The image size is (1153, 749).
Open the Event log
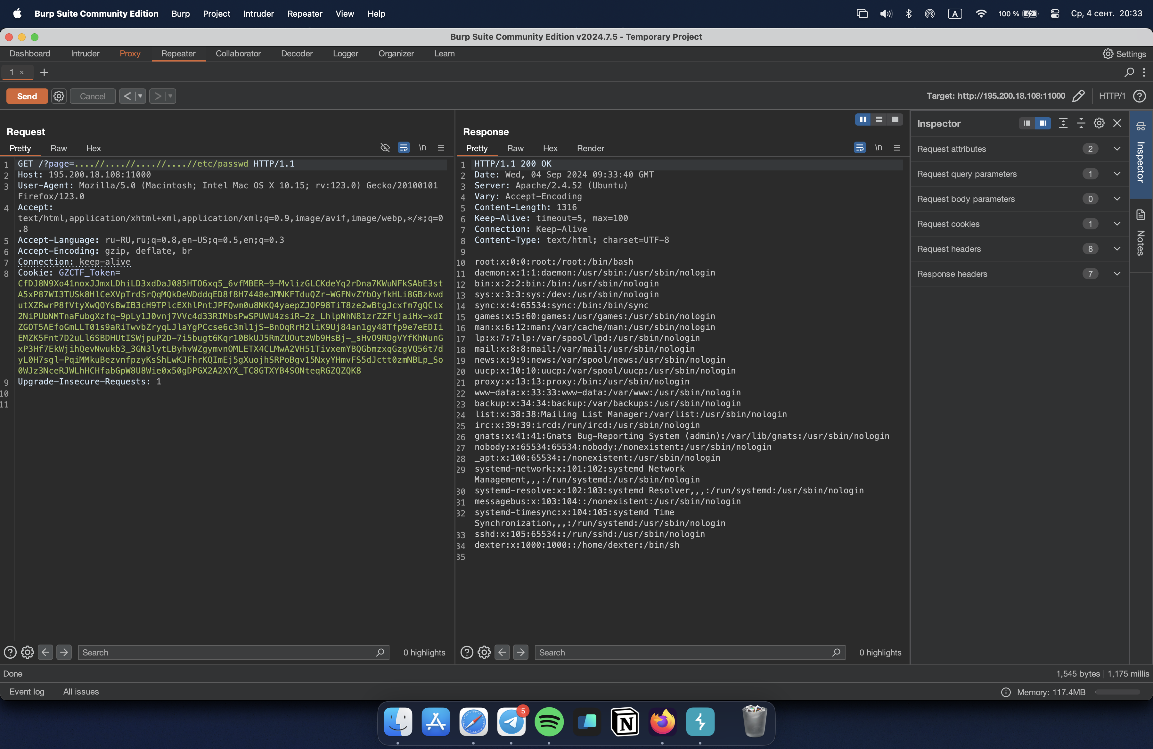pos(27,691)
